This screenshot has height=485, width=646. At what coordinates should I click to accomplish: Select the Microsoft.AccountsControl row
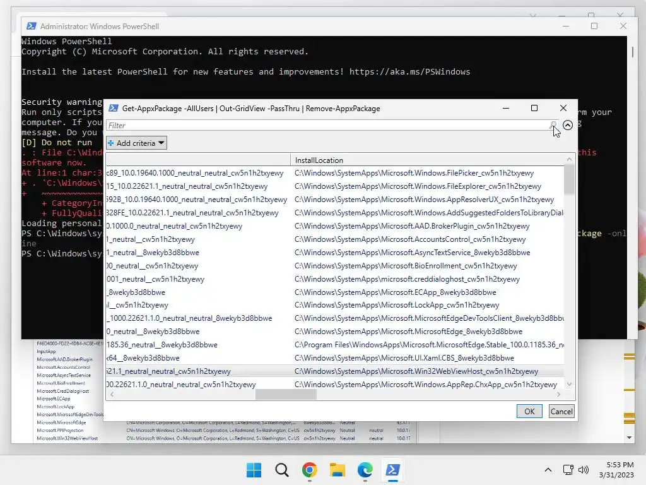[334, 239]
